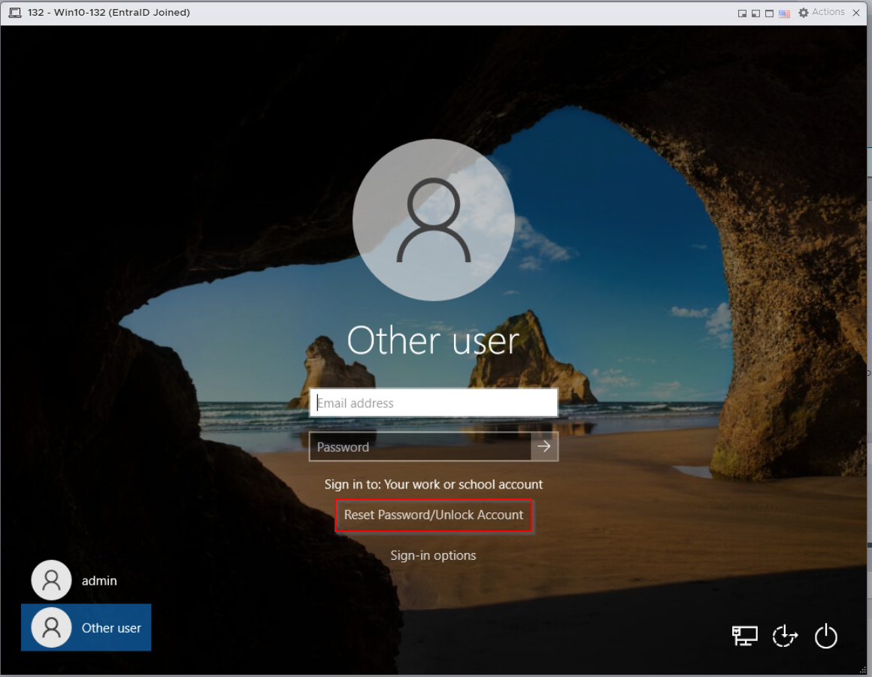Focus the Password input field
The height and width of the screenshot is (677, 872).
pos(421,447)
